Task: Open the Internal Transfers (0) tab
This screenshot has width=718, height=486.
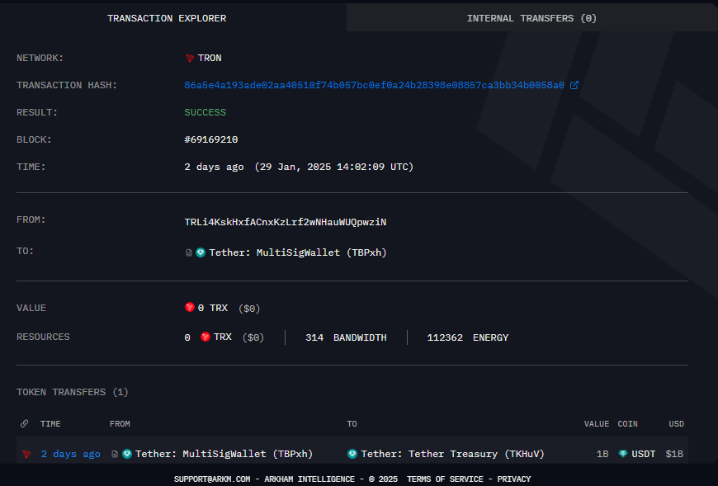Action: click(531, 18)
